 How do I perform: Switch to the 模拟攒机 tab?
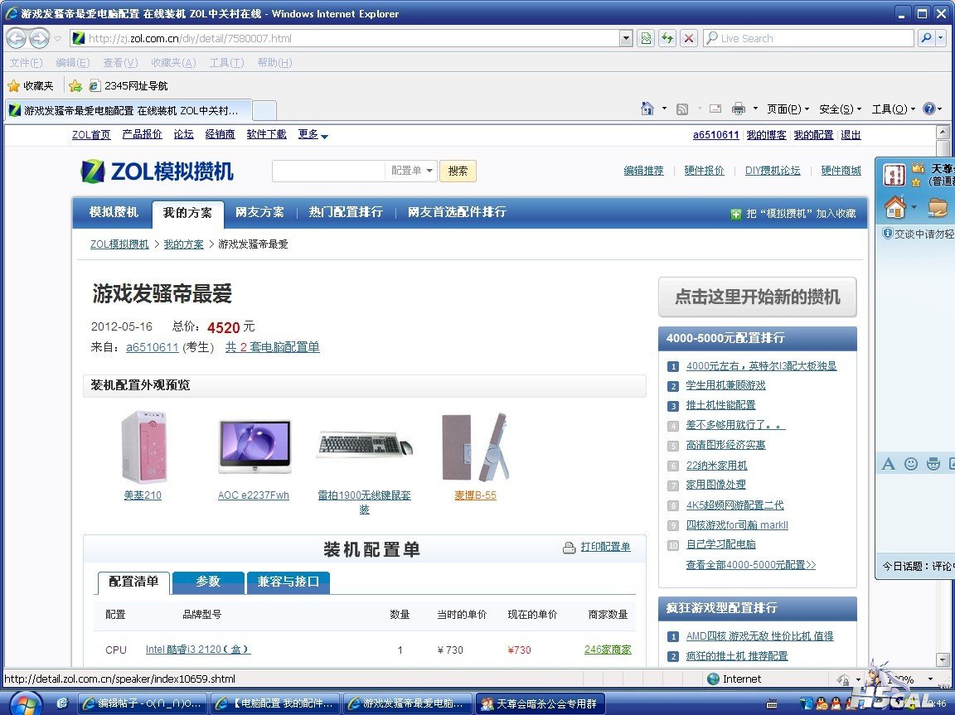click(114, 212)
